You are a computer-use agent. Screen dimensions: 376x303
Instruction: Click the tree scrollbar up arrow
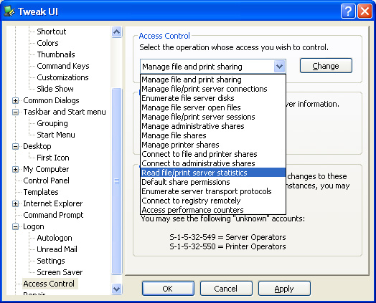click(117, 32)
